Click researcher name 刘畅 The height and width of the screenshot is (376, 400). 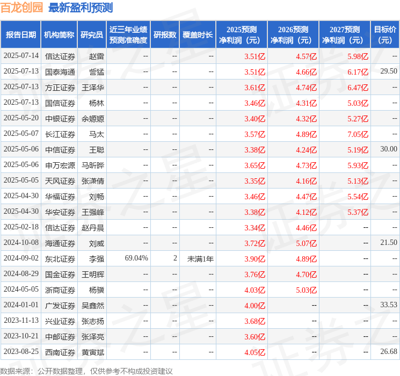tap(97, 197)
